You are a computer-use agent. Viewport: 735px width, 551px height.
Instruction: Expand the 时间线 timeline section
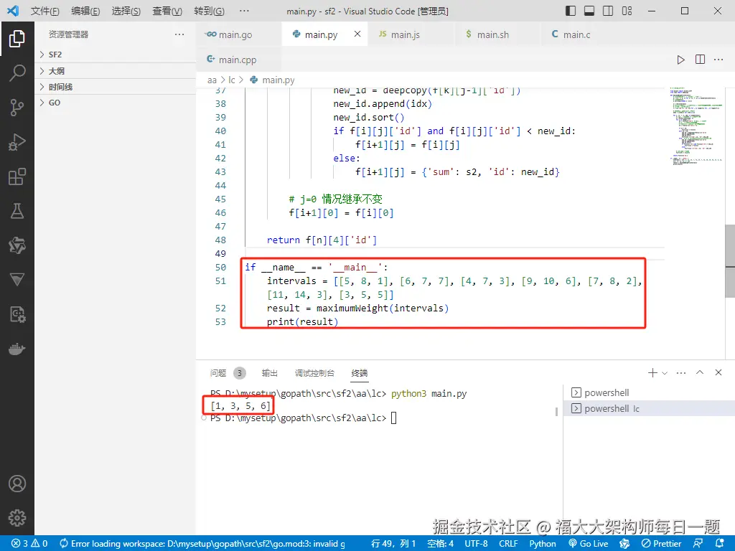[116, 87]
